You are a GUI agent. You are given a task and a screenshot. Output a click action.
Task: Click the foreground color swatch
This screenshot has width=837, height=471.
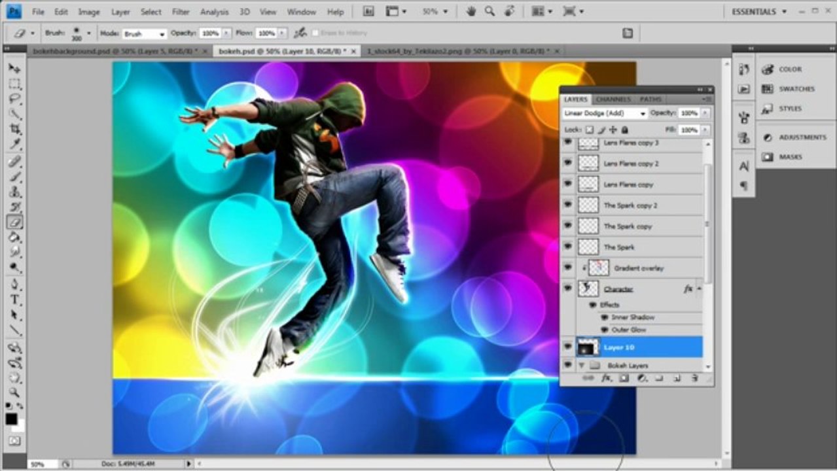pos(11,419)
